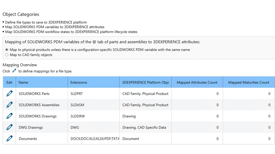Click Mapped Attributes Count for SOLIDWORKS Assemblies
The width and height of the screenshot is (275, 154).
click(197, 105)
